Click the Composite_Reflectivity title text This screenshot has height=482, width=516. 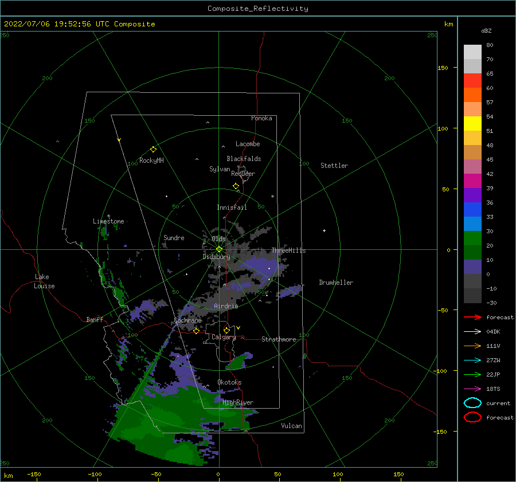click(257, 9)
